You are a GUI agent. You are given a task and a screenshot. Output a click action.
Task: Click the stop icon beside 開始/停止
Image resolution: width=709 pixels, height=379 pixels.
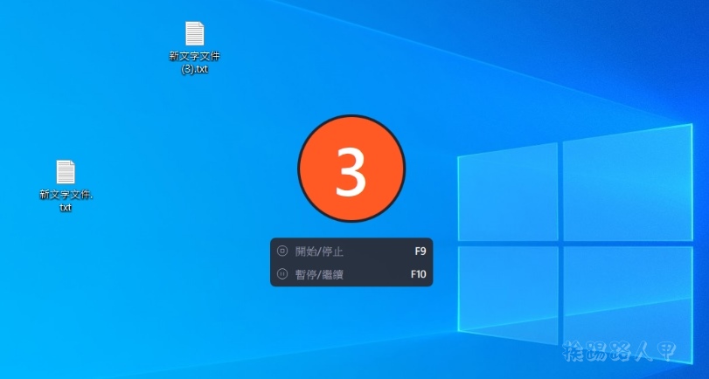point(282,252)
